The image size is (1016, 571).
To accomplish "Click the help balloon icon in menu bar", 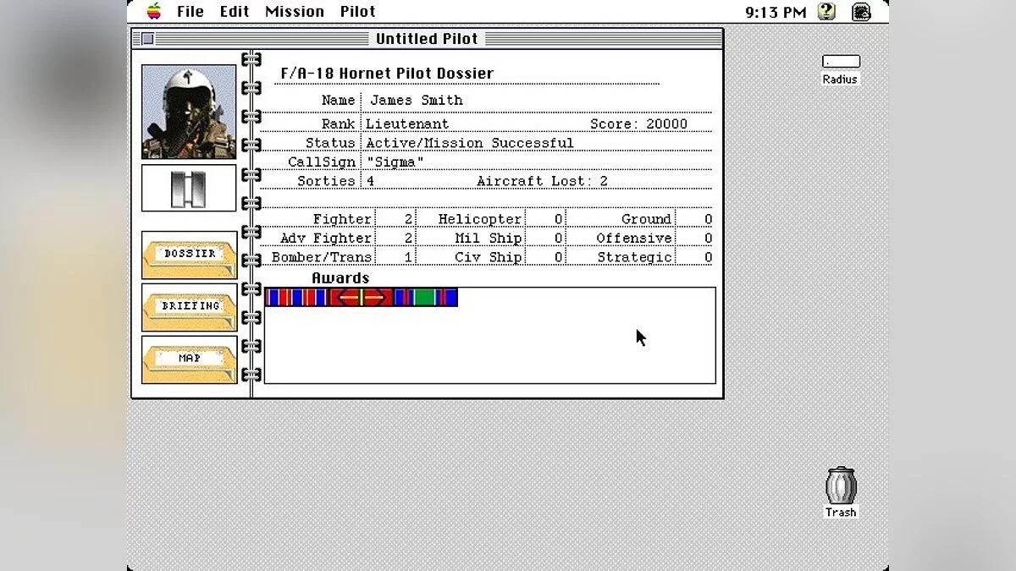I will tap(826, 12).
